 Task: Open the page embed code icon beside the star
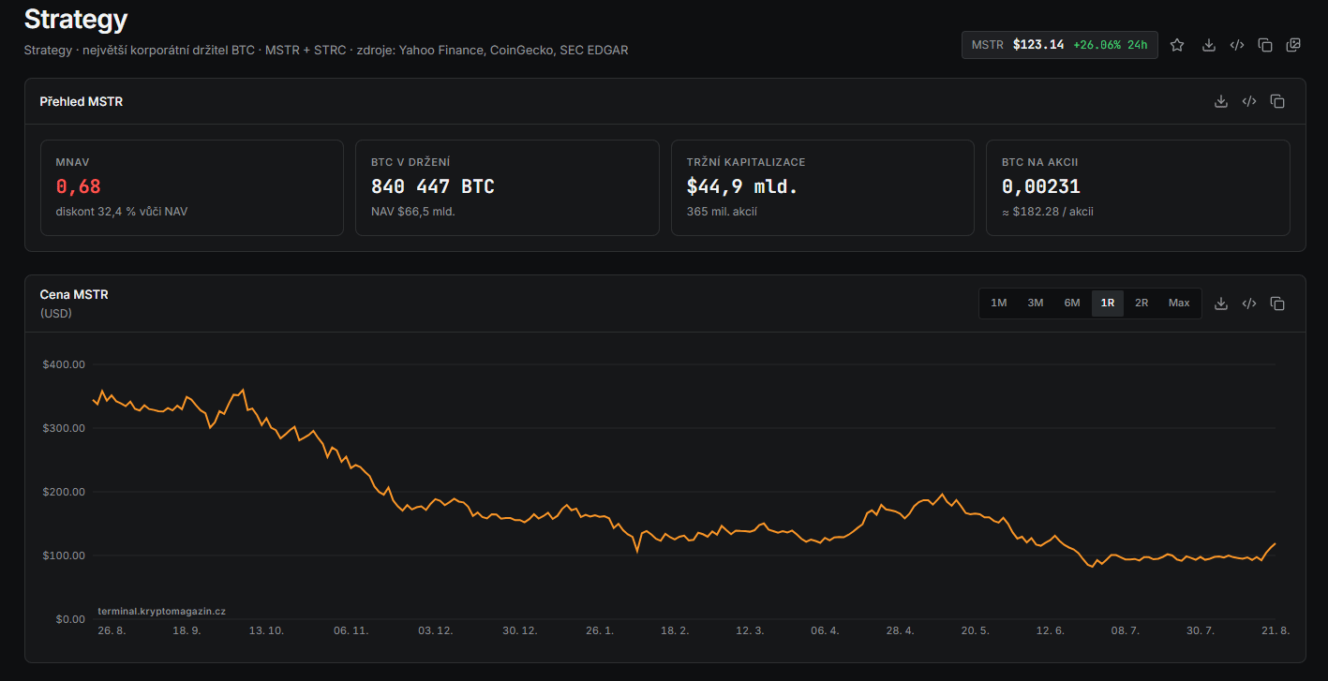(x=1237, y=45)
